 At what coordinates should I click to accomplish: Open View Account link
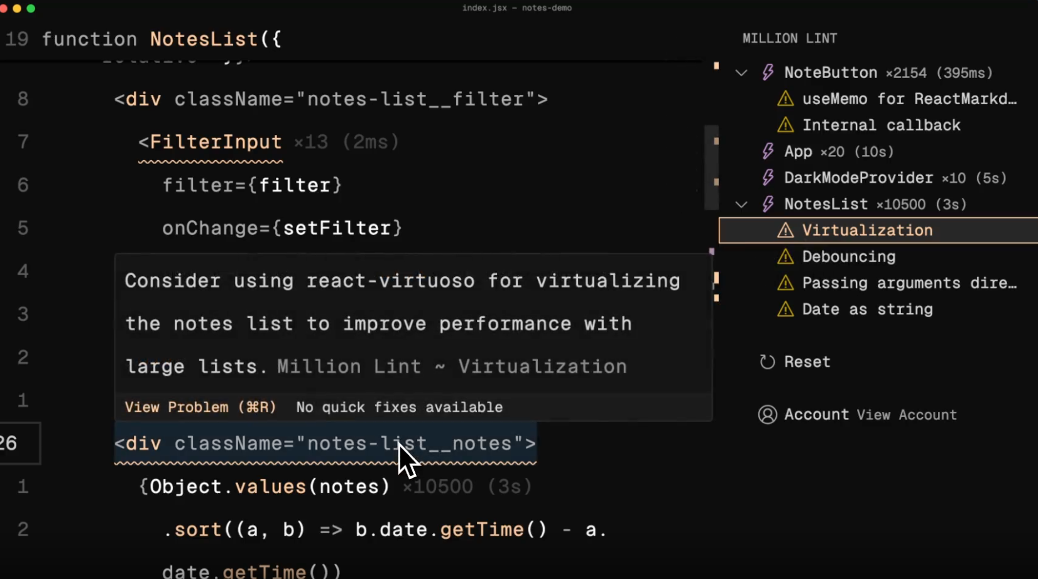click(x=907, y=415)
